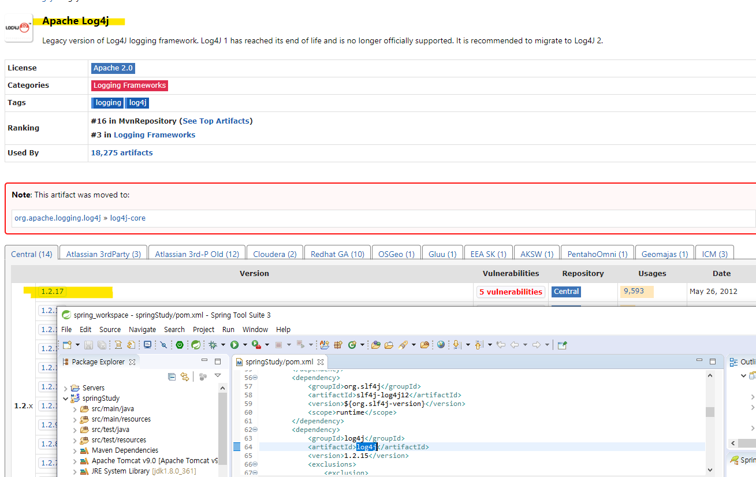Click the logging tag
The height and width of the screenshot is (477, 756).
point(107,102)
